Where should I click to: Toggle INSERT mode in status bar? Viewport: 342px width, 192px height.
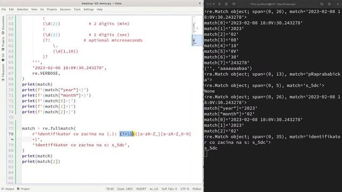(x=141, y=189)
